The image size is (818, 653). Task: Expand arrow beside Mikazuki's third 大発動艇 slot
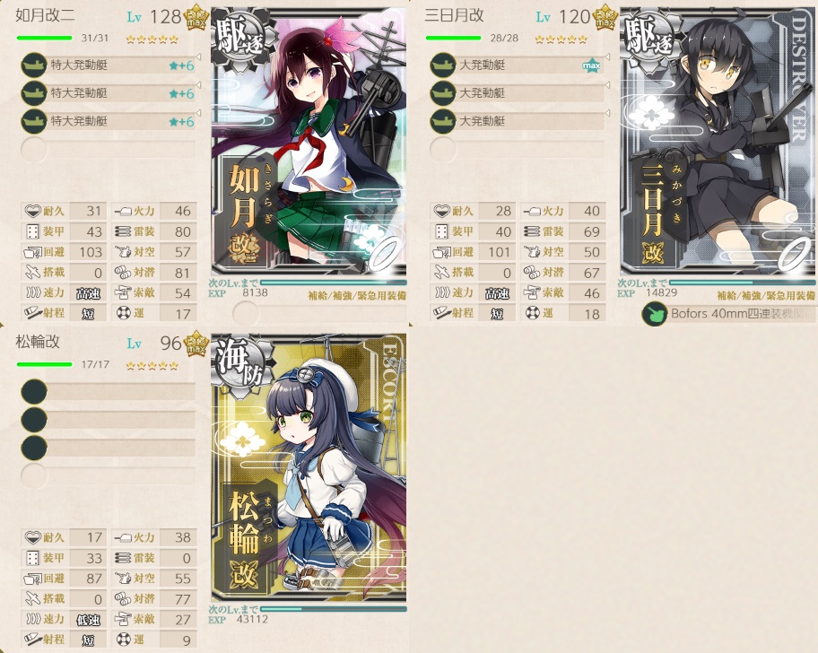point(607,112)
